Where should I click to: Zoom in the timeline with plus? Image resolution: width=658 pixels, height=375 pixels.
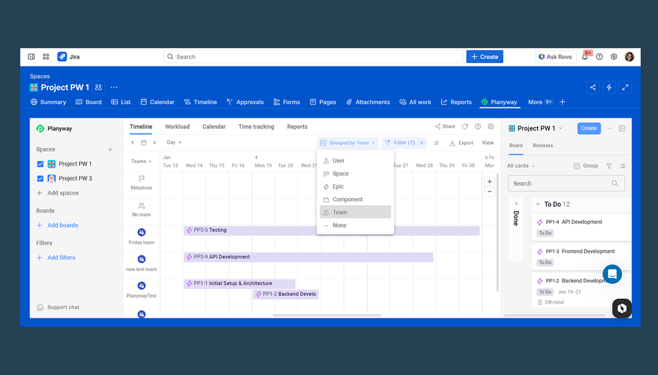point(489,182)
